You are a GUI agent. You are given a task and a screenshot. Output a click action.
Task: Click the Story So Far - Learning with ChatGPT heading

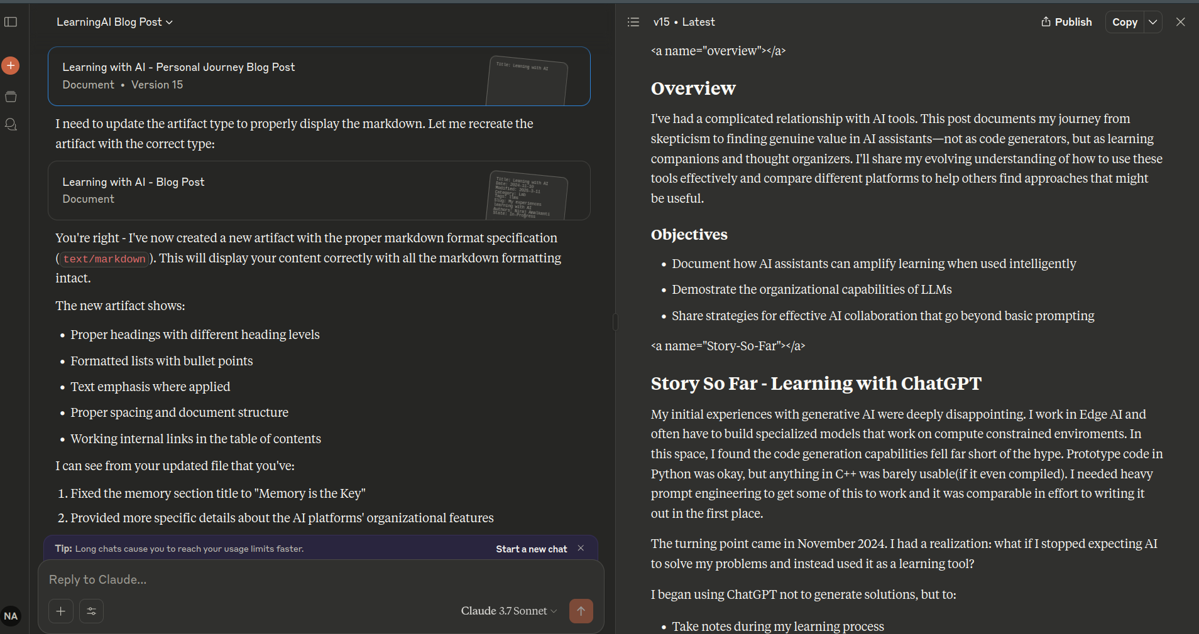tap(816, 384)
